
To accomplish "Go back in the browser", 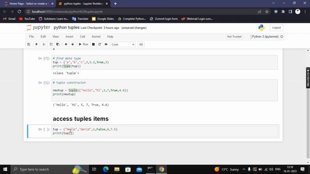I will 5,12.
